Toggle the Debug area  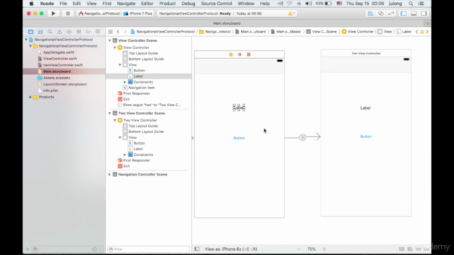pyautogui.click(x=414, y=13)
